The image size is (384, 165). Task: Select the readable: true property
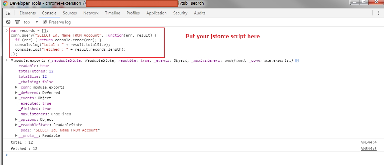[34, 66]
